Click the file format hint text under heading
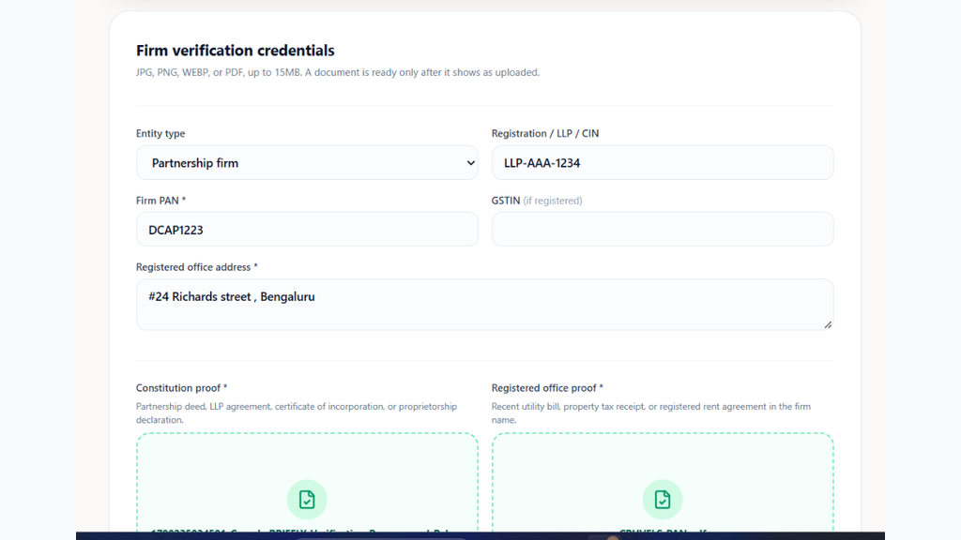Viewport: 961px width, 540px height. click(x=338, y=72)
